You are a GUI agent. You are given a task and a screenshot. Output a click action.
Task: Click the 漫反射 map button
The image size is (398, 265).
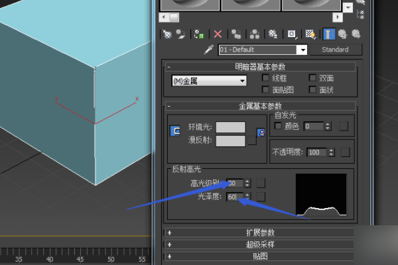click(252, 140)
